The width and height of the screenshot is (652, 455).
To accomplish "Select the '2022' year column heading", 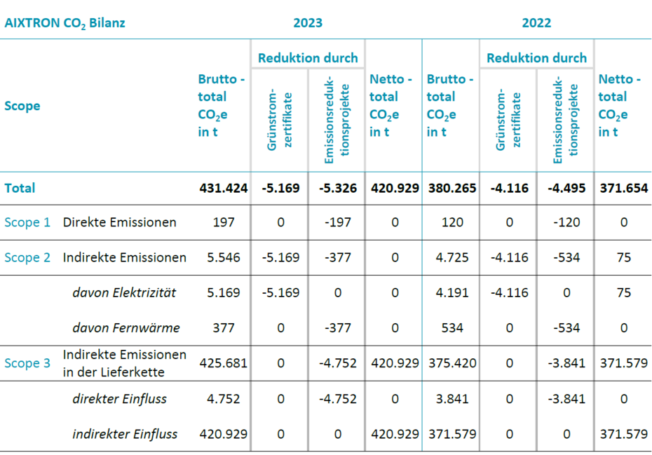I will tap(536, 22).
